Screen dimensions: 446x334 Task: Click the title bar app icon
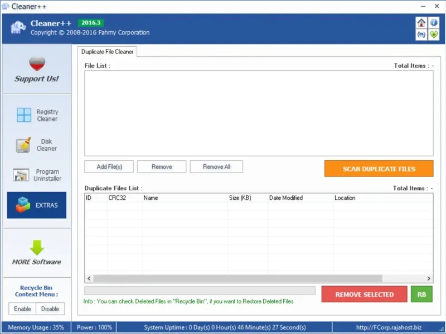coord(6,6)
